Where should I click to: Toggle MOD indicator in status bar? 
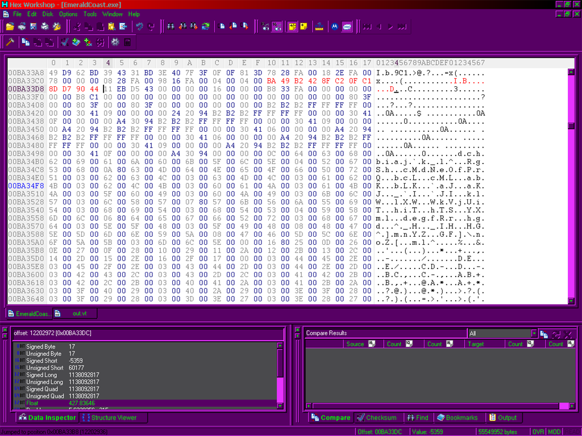554,432
